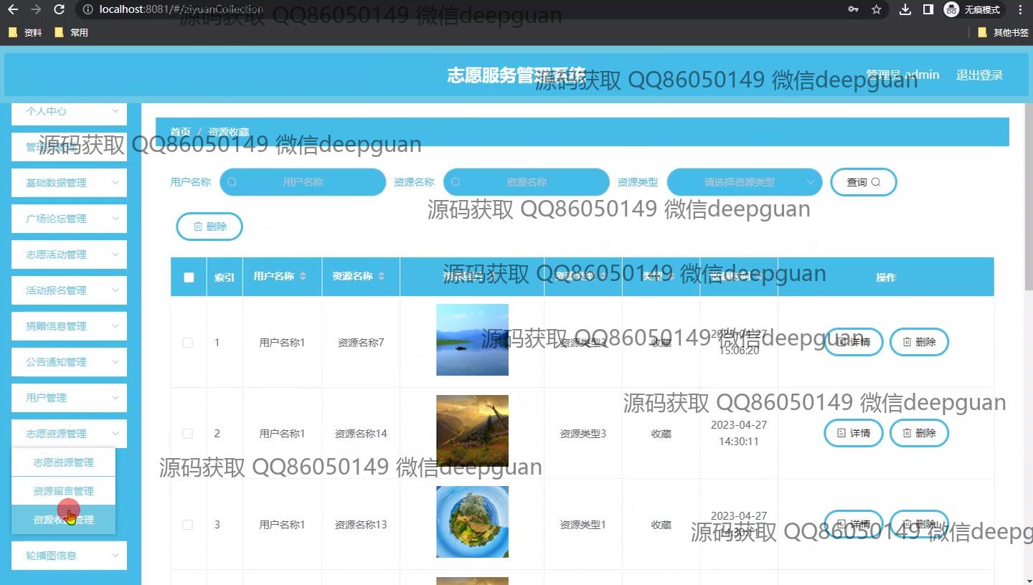Bookmark this page with the star icon
The width and height of the screenshot is (1033, 585).
pyautogui.click(x=876, y=9)
